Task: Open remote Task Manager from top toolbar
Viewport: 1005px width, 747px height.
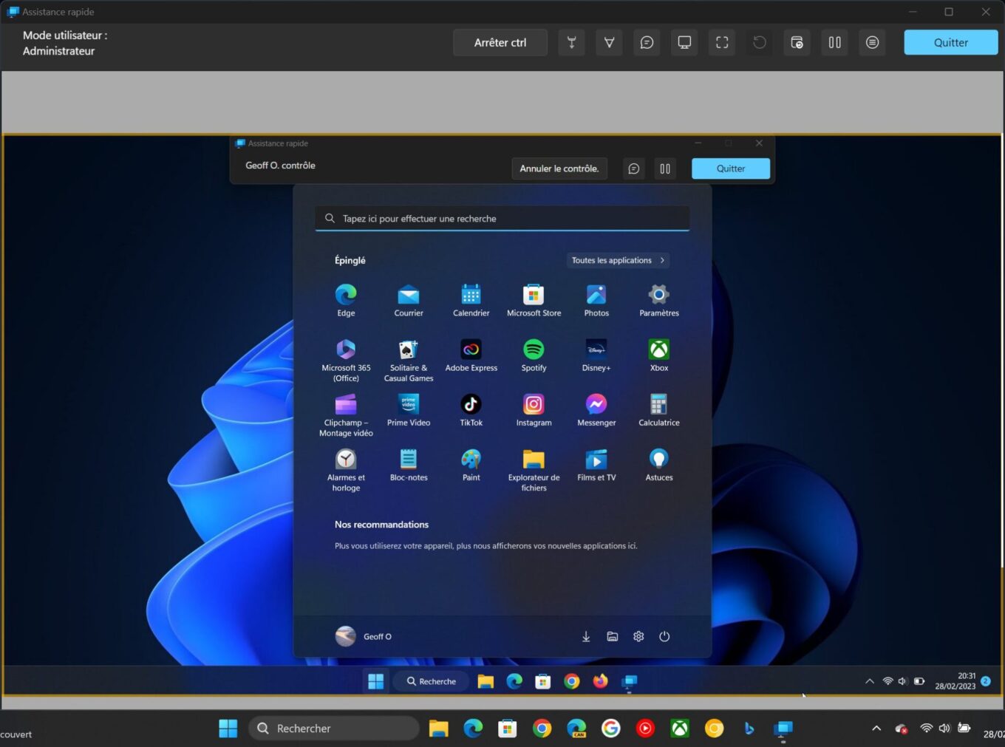Action: (x=797, y=43)
